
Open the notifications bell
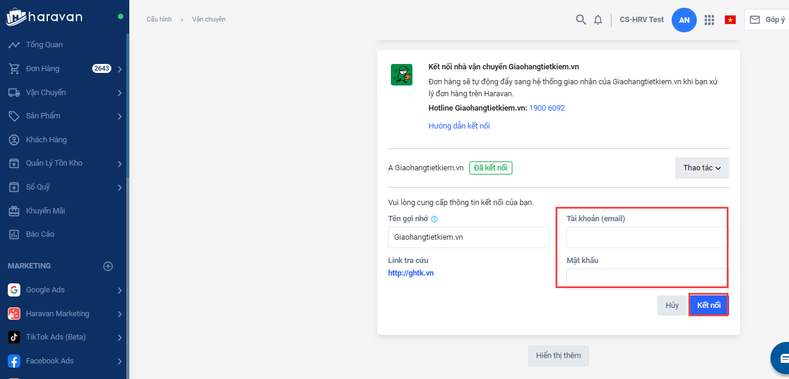tap(597, 20)
